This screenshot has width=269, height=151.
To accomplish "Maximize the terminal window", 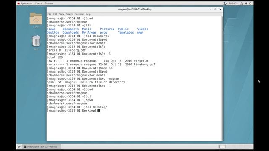I will [x=215, y=9].
